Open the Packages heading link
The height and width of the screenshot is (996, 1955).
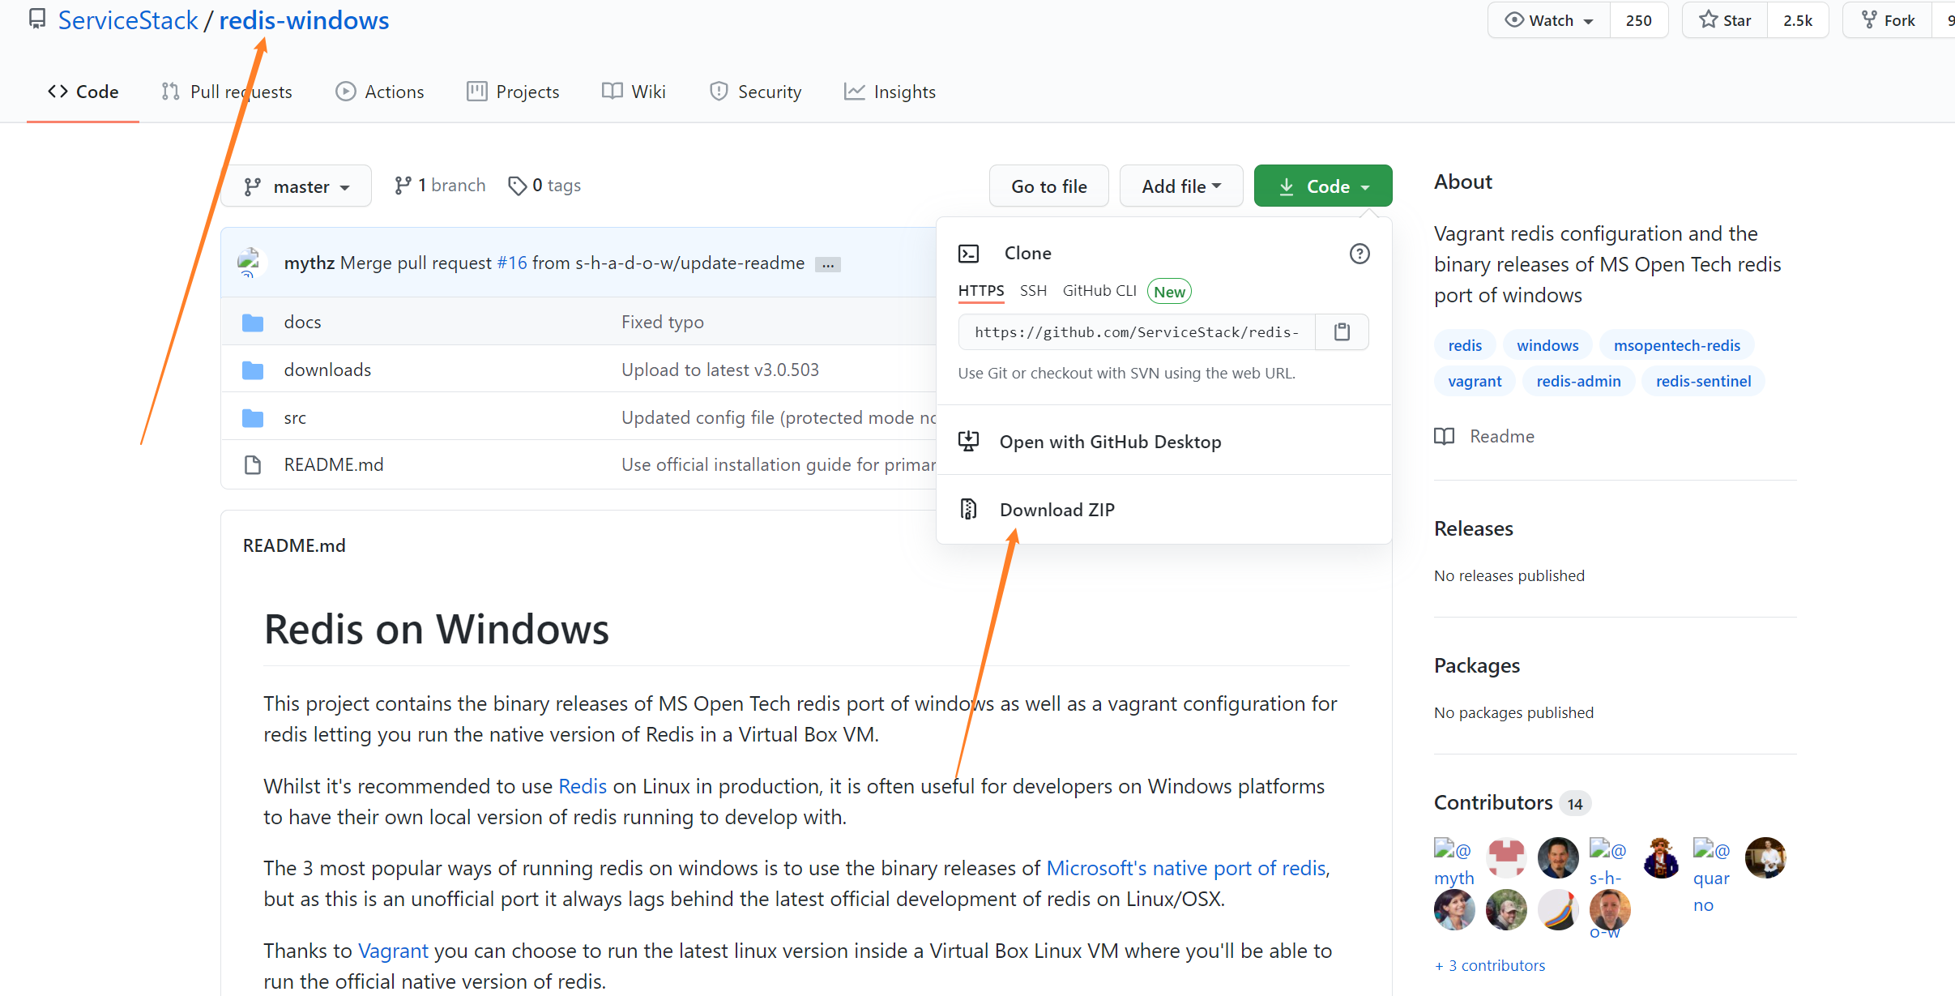tap(1476, 665)
